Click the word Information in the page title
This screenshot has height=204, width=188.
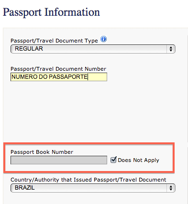tap(72, 12)
